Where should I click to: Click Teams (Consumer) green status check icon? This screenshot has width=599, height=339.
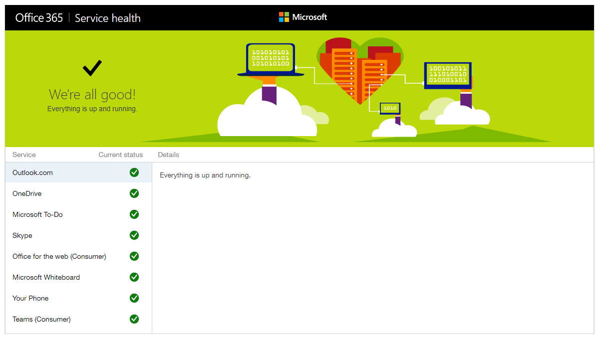pyautogui.click(x=134, y=319)
